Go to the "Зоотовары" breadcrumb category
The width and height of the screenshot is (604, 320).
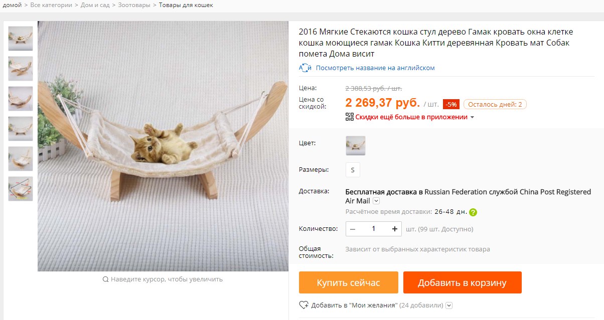pyautogui.click(x=134, y=5)
